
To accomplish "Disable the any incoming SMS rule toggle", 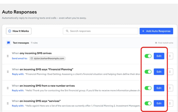I will pos(148,56).
